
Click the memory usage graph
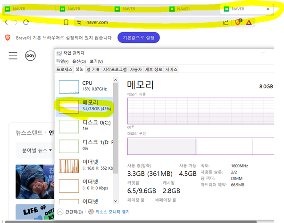coord(200,111)
